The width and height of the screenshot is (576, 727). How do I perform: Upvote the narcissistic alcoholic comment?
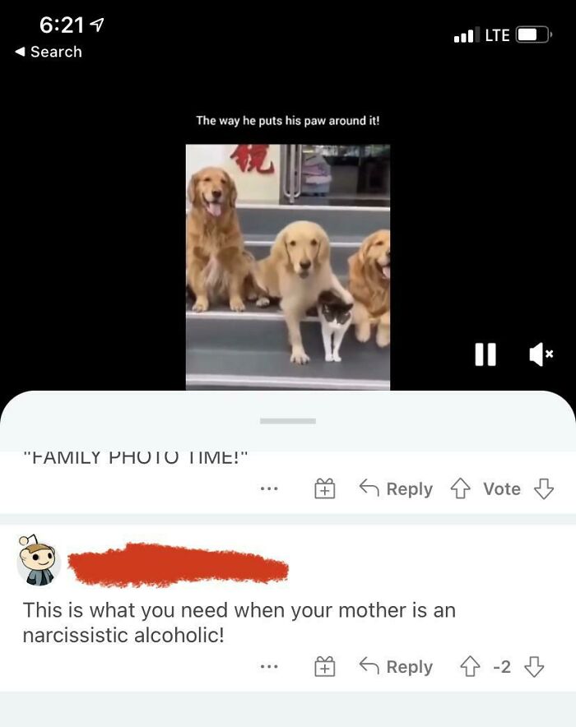(470, 667)
